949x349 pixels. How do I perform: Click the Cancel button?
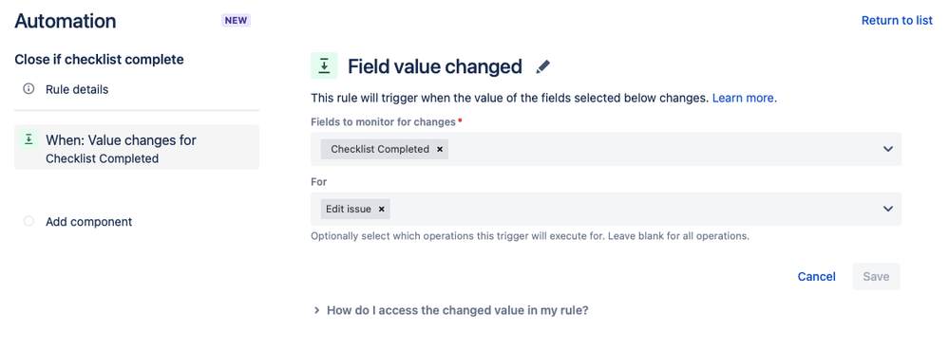816,277
